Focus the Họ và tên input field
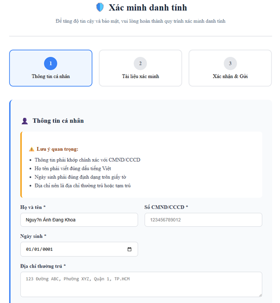 click(x=79, y=220)
